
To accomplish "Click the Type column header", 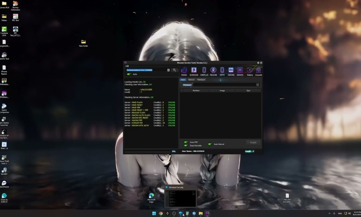I will 248,90.
